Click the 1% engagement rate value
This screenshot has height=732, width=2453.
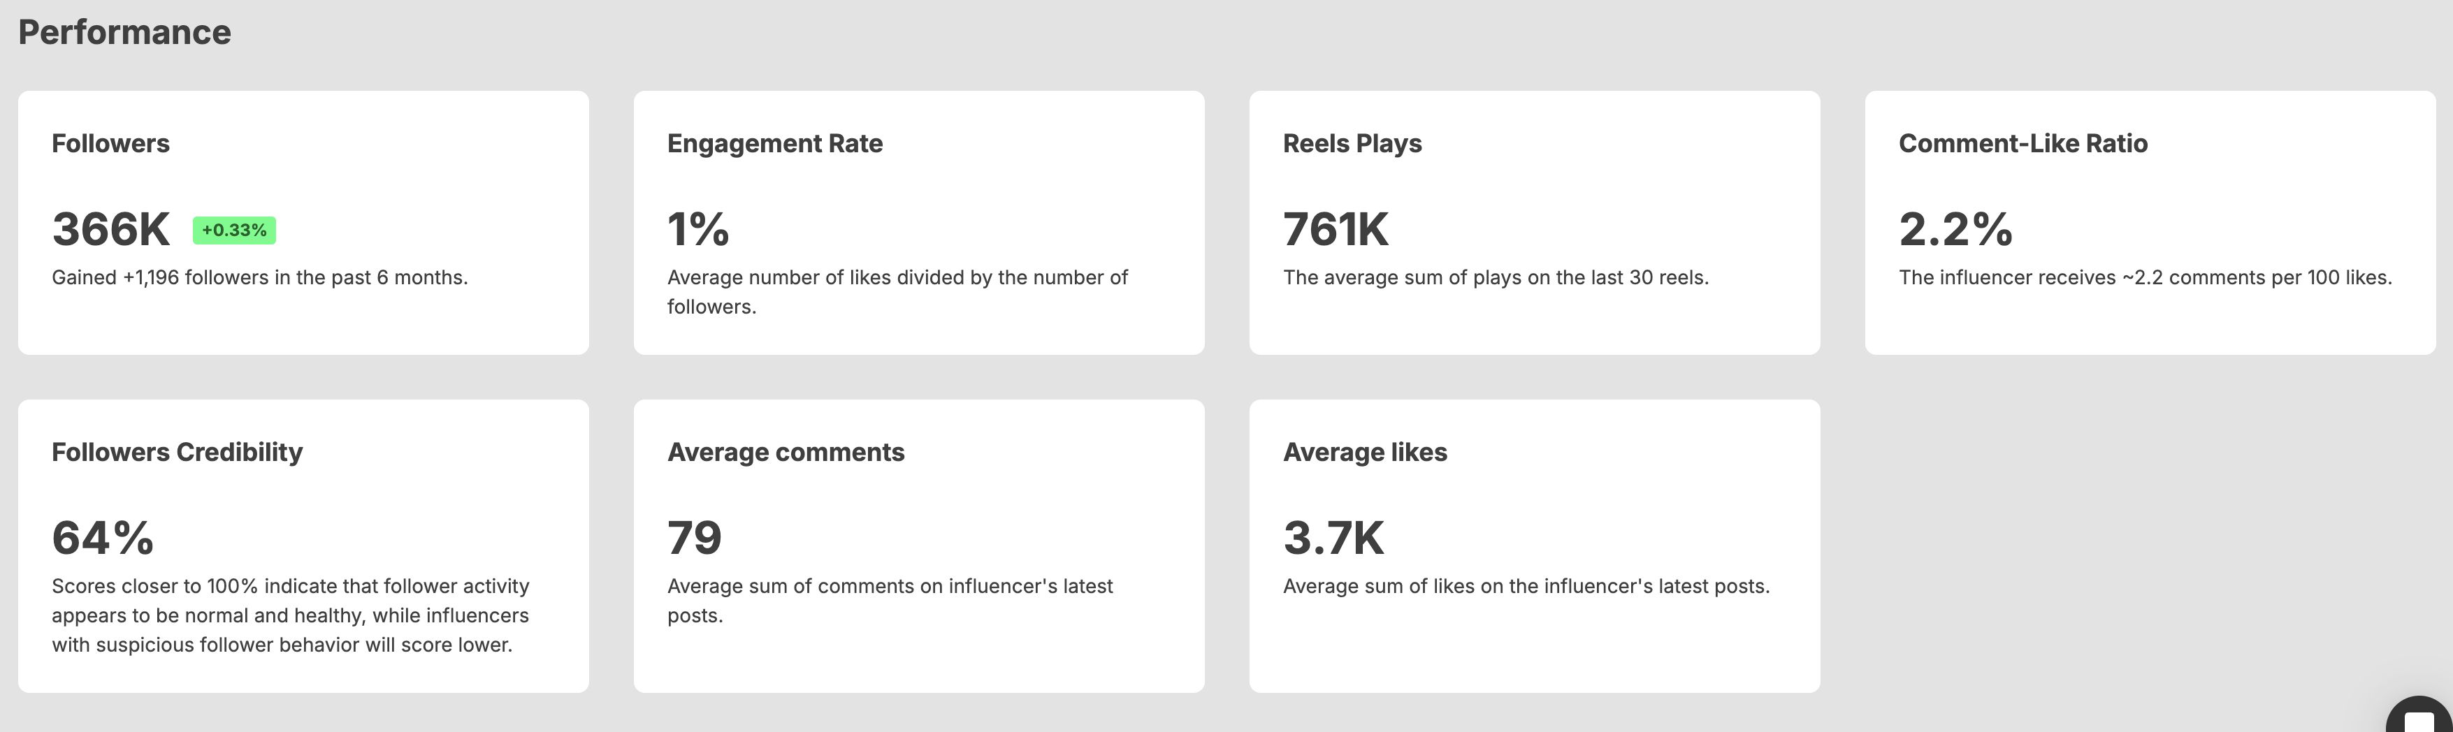point(698,229)
